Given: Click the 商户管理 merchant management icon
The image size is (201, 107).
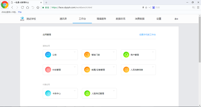Looking at the screenshot, I should [x=126, y=55].
